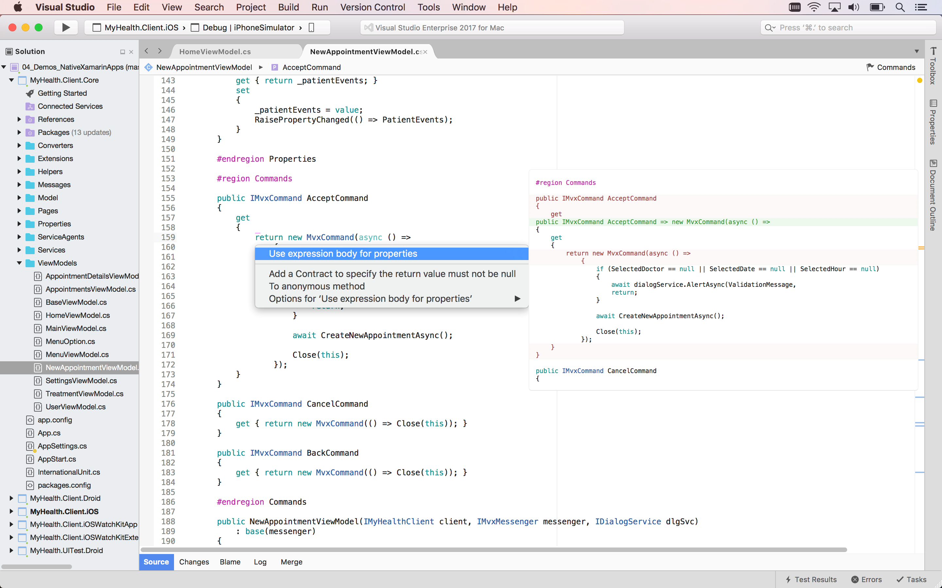Screen dimensions: 942x588
Task: Select the Debug | iPhoneSimulator dropdown
Action: (x=248, y=27)
